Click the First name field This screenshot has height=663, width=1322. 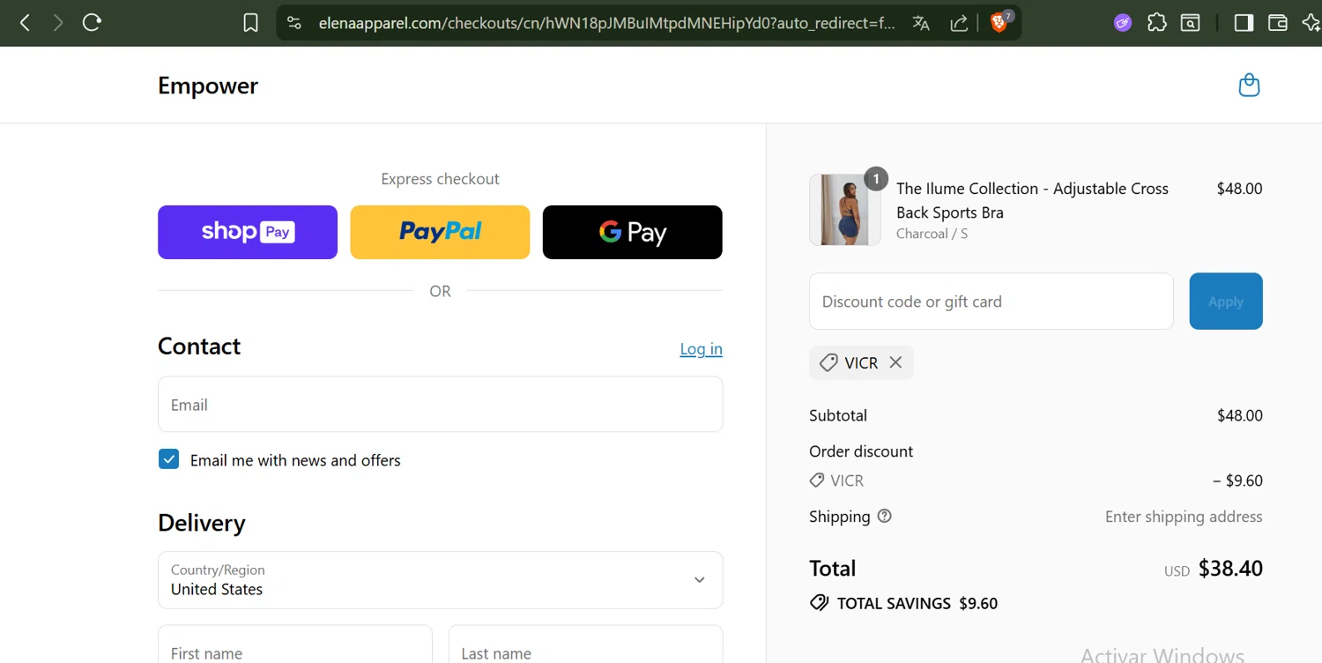tap(294, 644)
